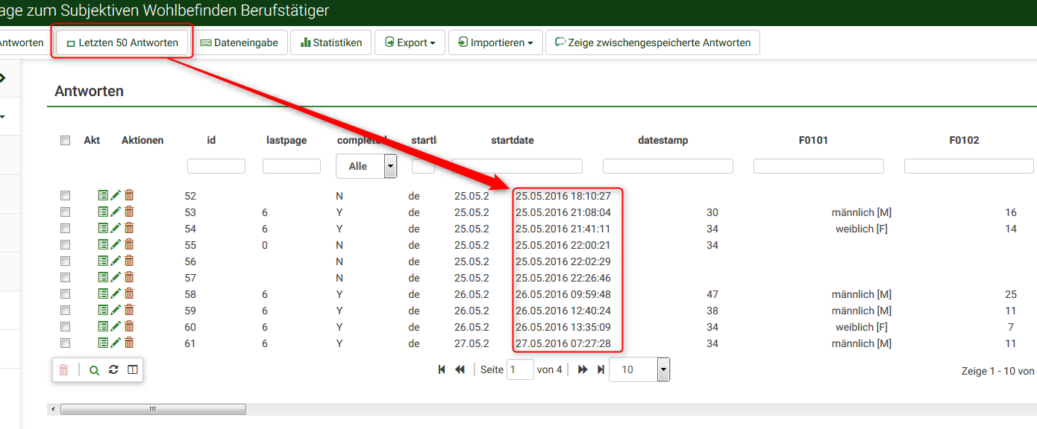Click the search magnifier icon below the table
Image resolution: width=1037 pixels, height=429 pixels.
(x=94, y=370)
